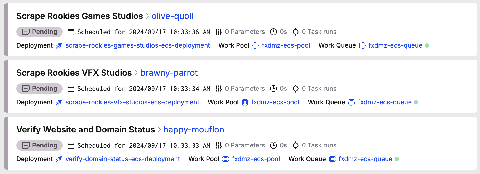Screen dimensions: 480x174
Task: Open the happy-mouflon flow run link
Action: (194, 130)
